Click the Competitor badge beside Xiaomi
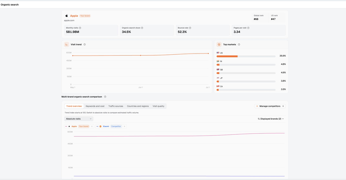This screenshot has width=346, height=180. click(116, 126)
